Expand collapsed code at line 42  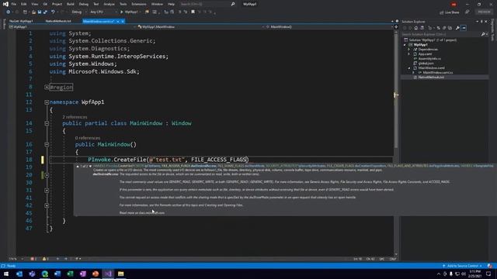coord(47,205)
